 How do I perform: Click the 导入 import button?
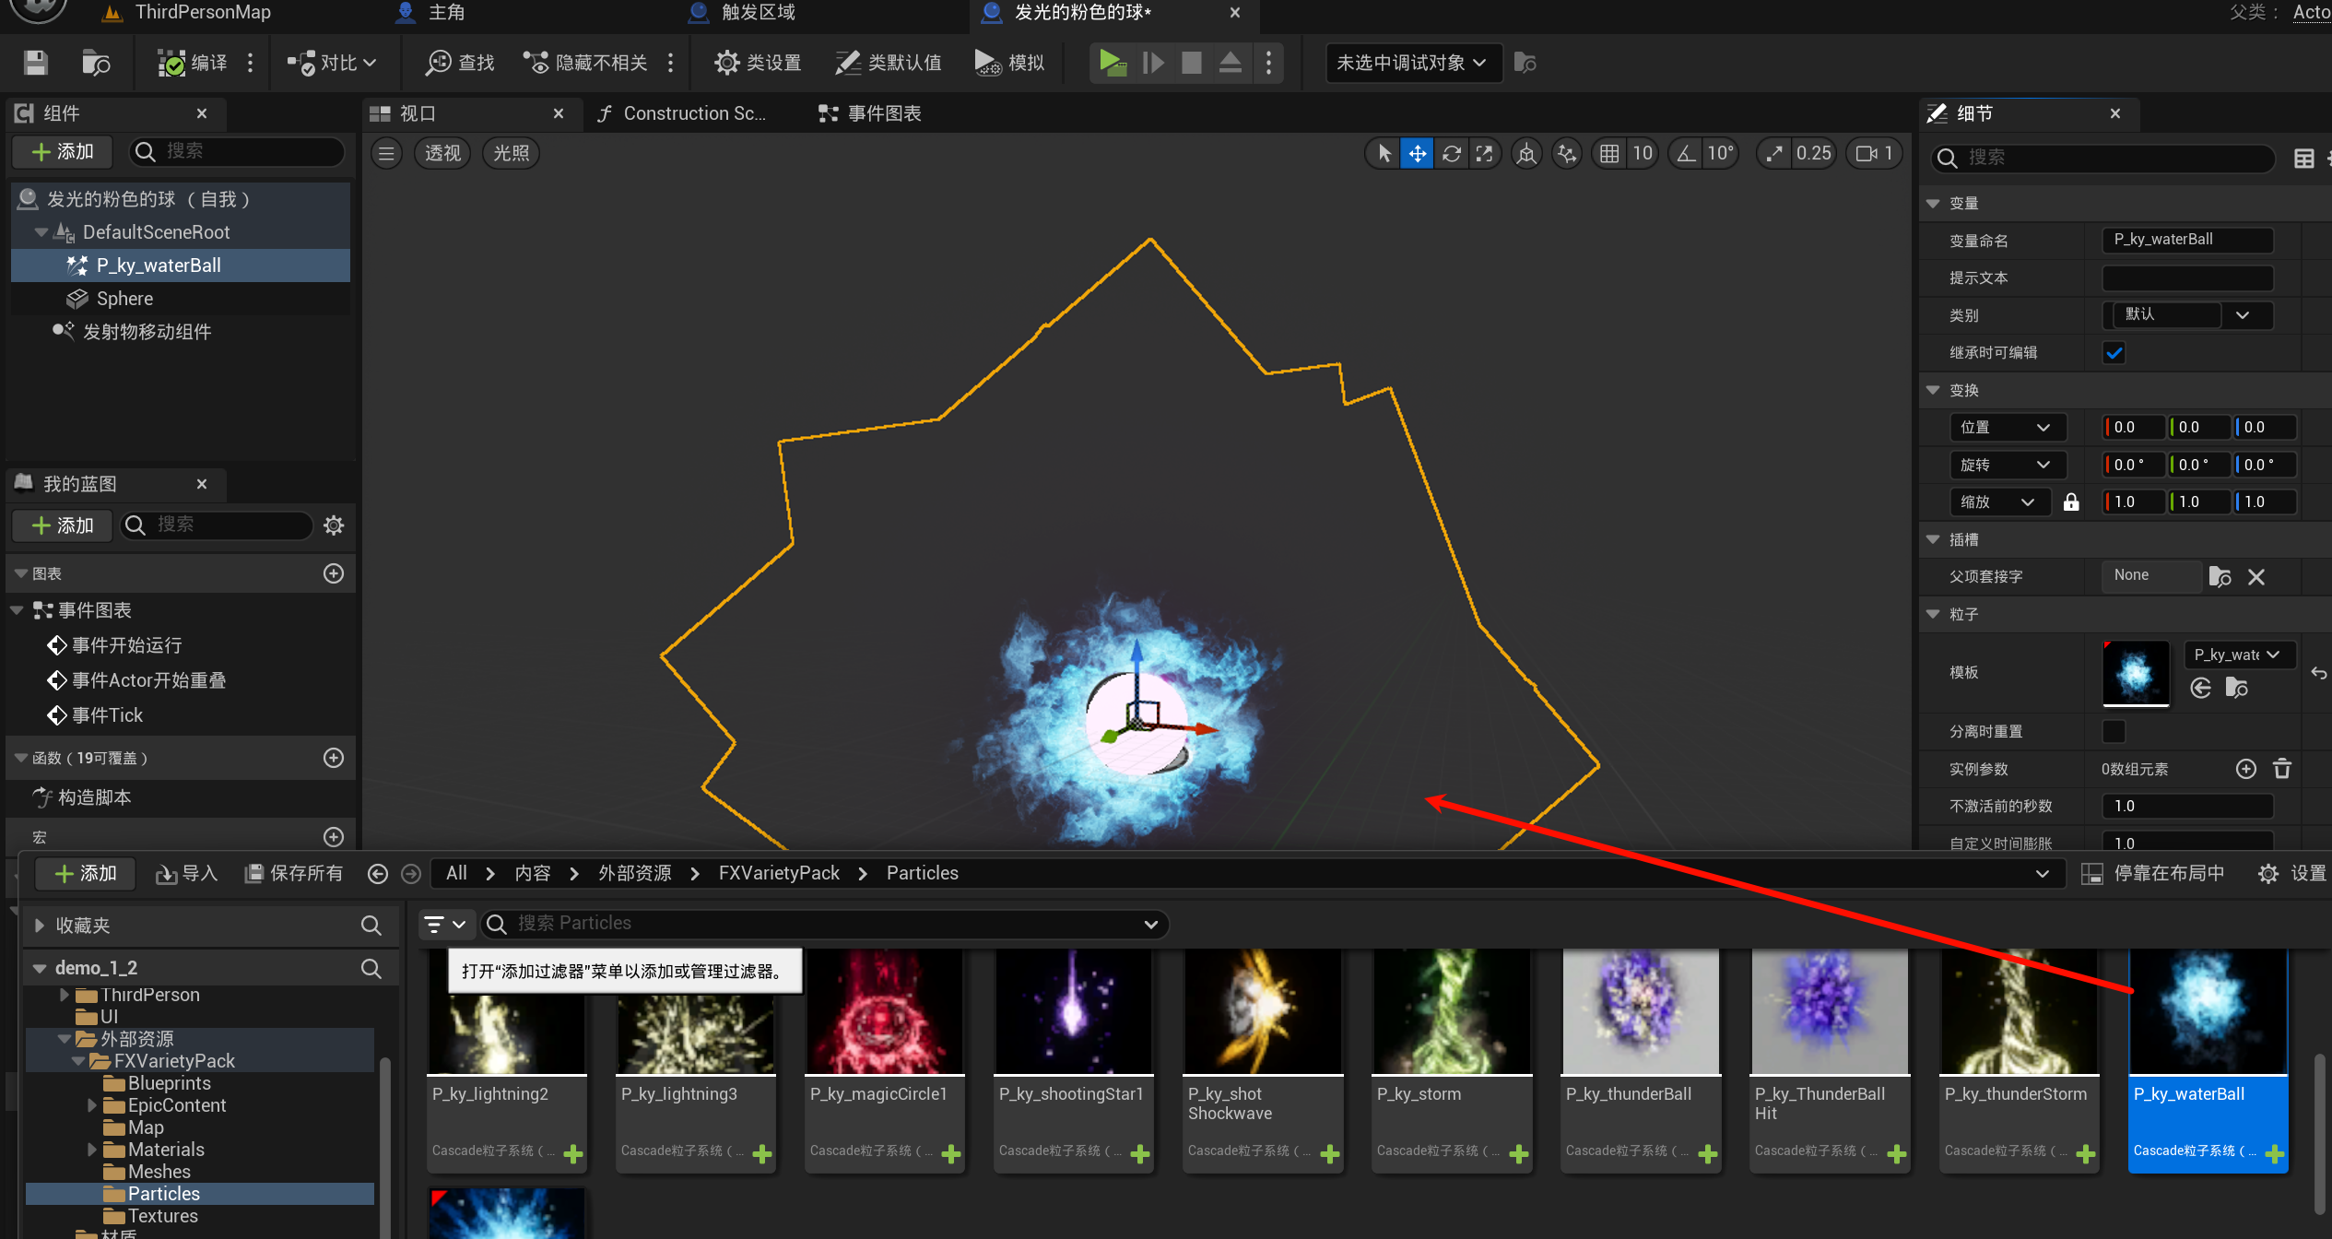coord(187,873)
